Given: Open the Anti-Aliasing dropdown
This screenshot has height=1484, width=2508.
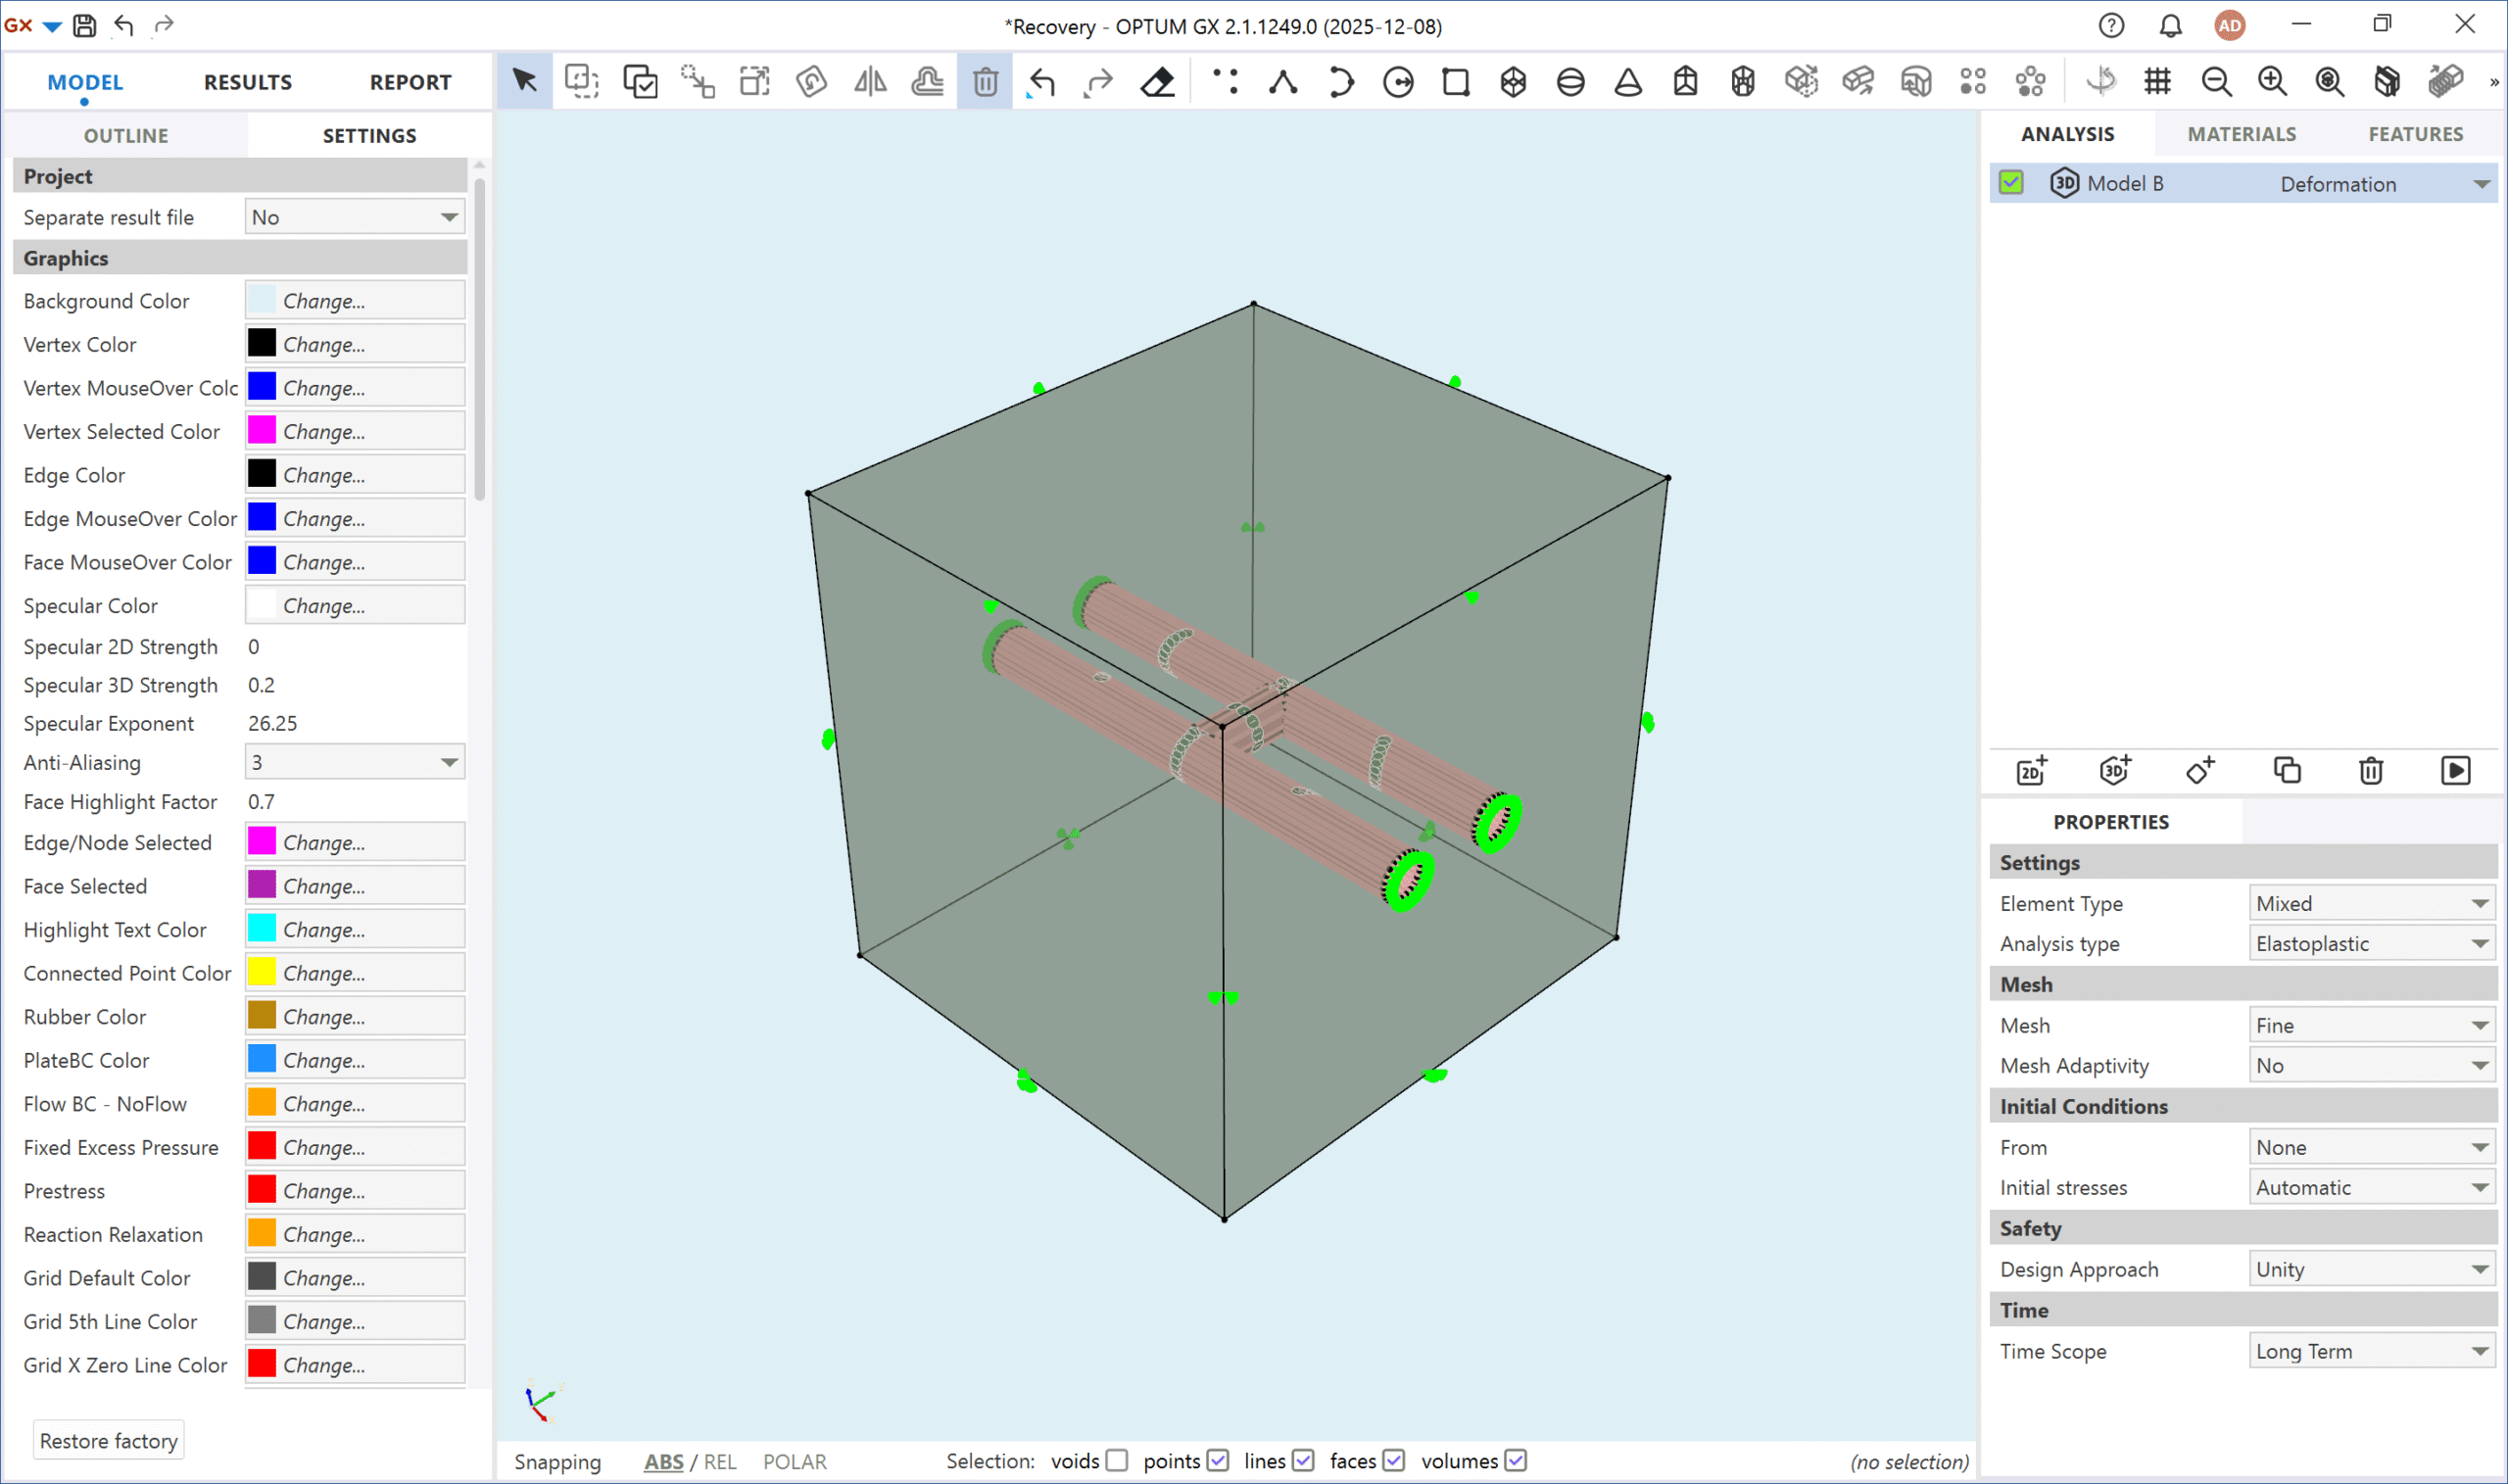Looking at the screenshot, I should coord(355,763).
